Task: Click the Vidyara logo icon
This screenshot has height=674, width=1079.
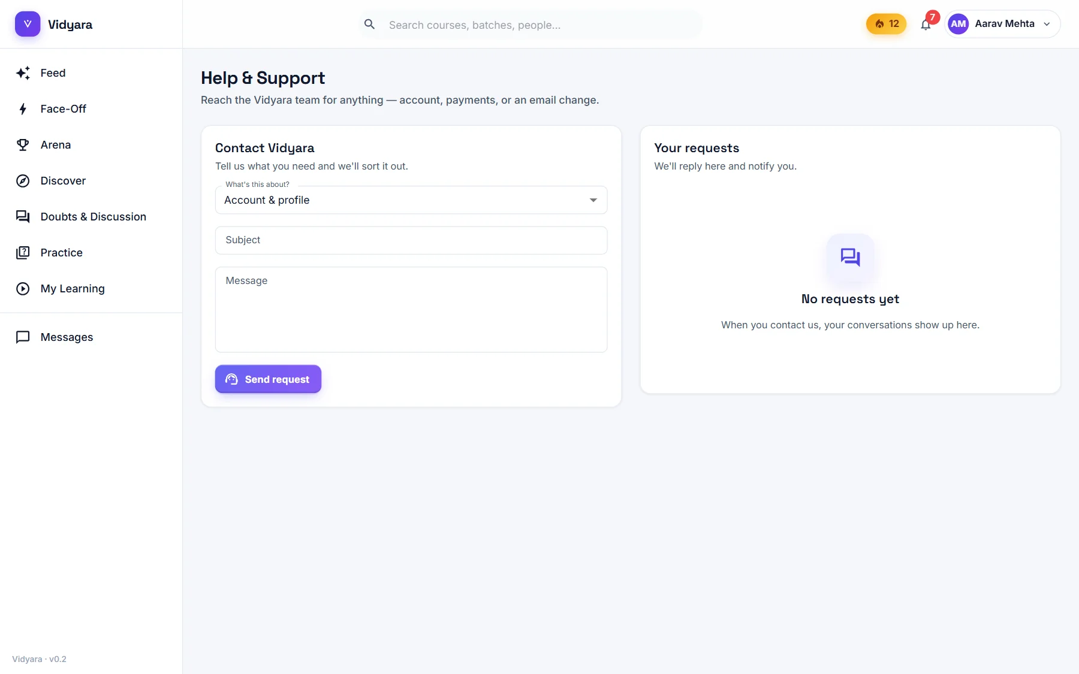Action: click(x=28, y=24)
